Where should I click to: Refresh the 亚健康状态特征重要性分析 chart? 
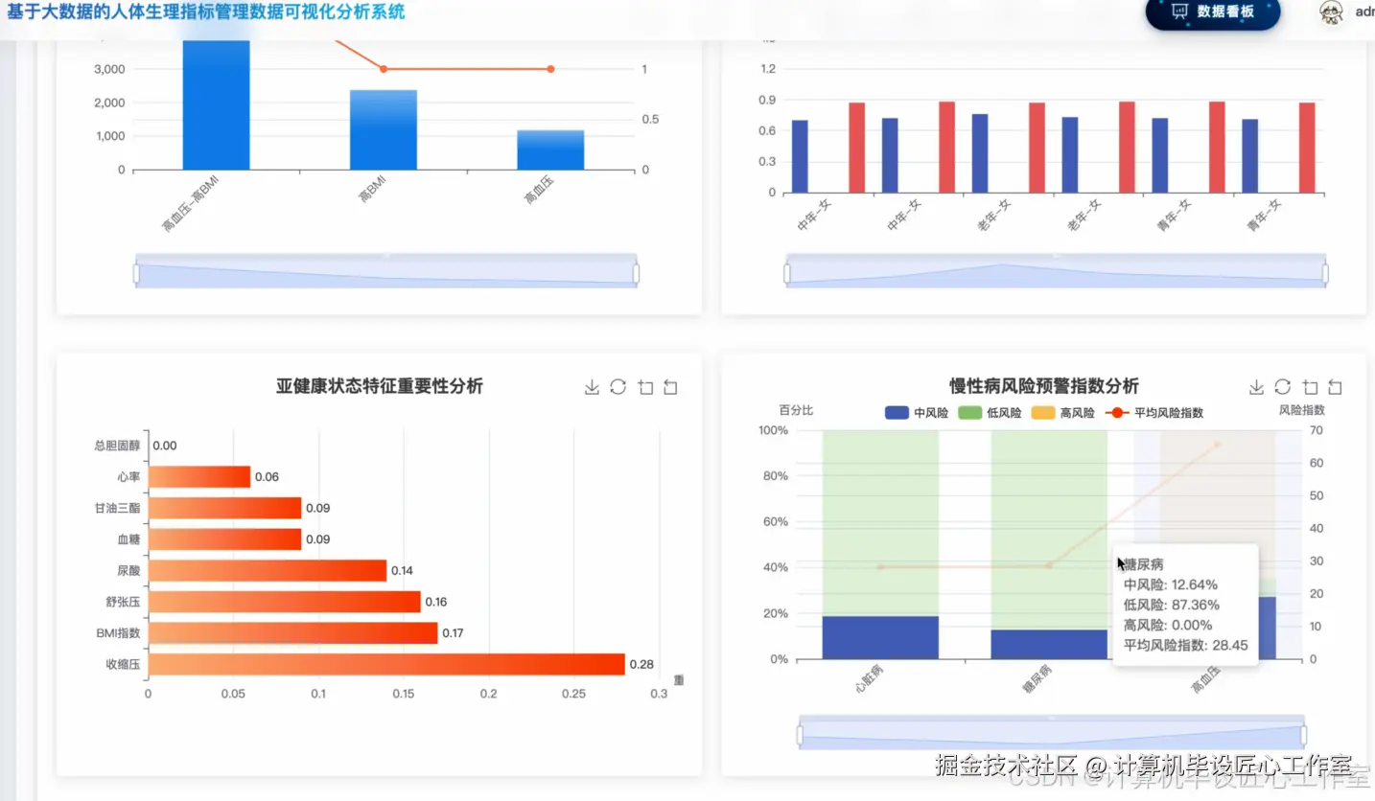click(x=618, y=387)
